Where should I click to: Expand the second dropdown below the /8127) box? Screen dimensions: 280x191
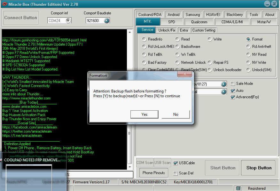pos(223,92)
